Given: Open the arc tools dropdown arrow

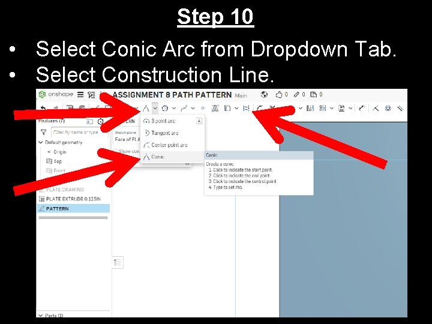Looking at the screenshot, I should click(155, 108).
